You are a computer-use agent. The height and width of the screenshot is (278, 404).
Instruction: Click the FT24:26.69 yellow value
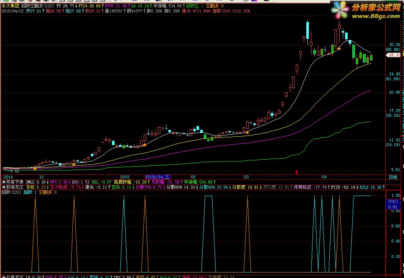point(89,5)
